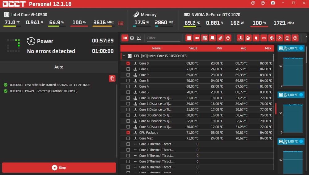Filter sensors by memory stick icon
This screenshot has height=175, width=309.
[x=220, y=38]
